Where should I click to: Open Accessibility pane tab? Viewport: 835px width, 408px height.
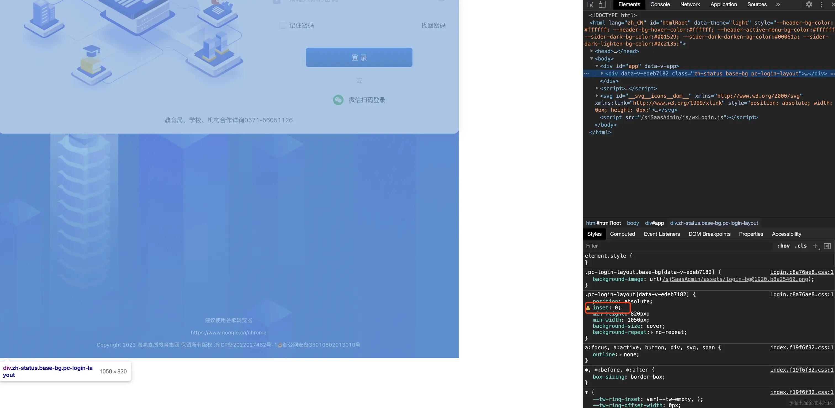[786, 234]
